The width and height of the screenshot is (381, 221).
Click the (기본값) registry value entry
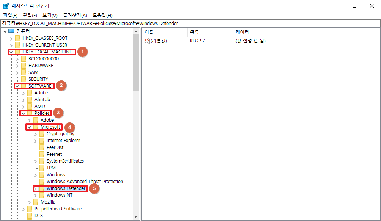coord(158,41)
